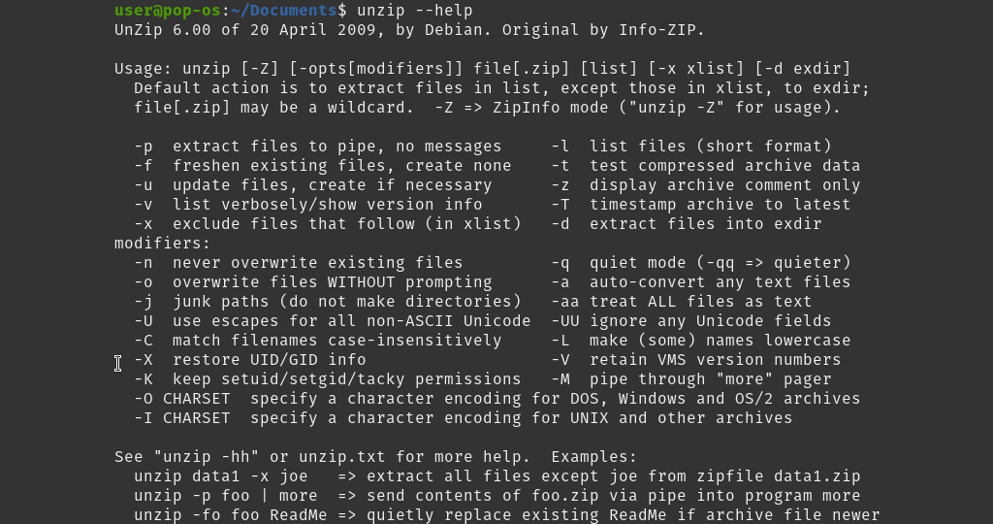Click the '-X' restore UID/GID info line
This screenshot has height=524, width=993.
[x=250, y=360]
